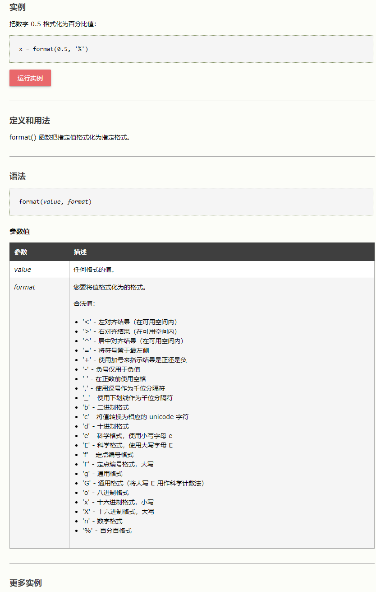The image size is (376, 592).
Task: Click the '%' 百分百格式 list item
Action: pos(107,531)
